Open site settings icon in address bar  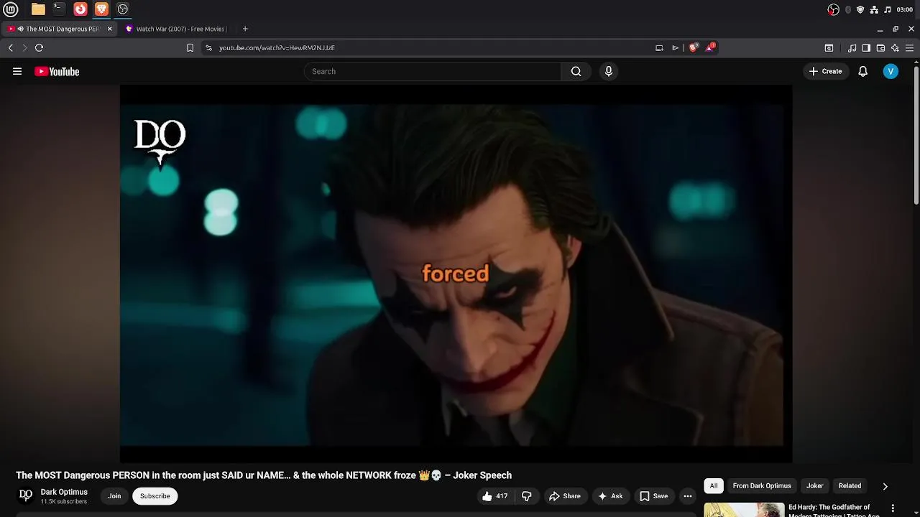208,47
